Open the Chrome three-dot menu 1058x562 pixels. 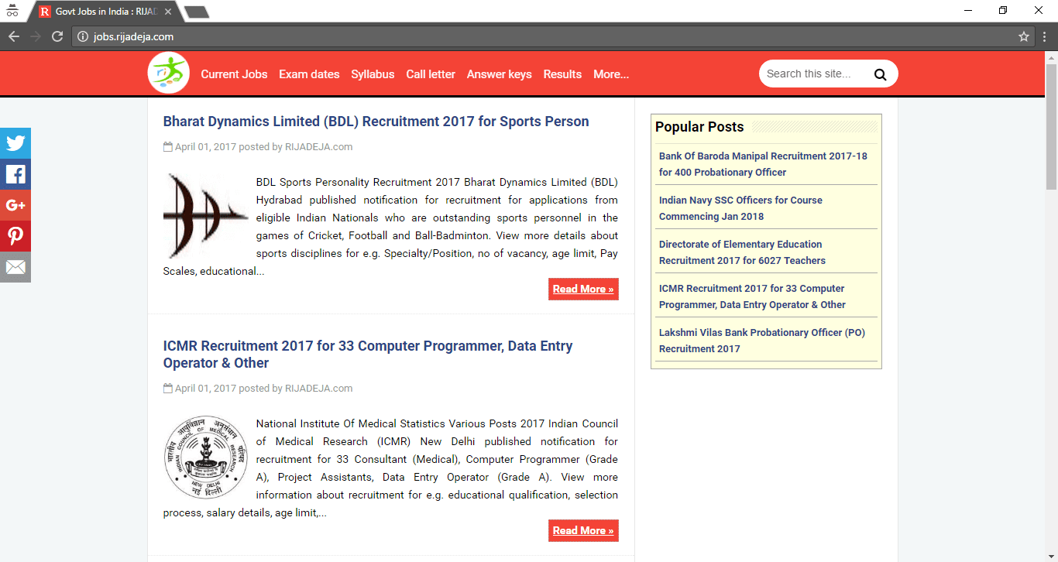tap(1044, 36)
